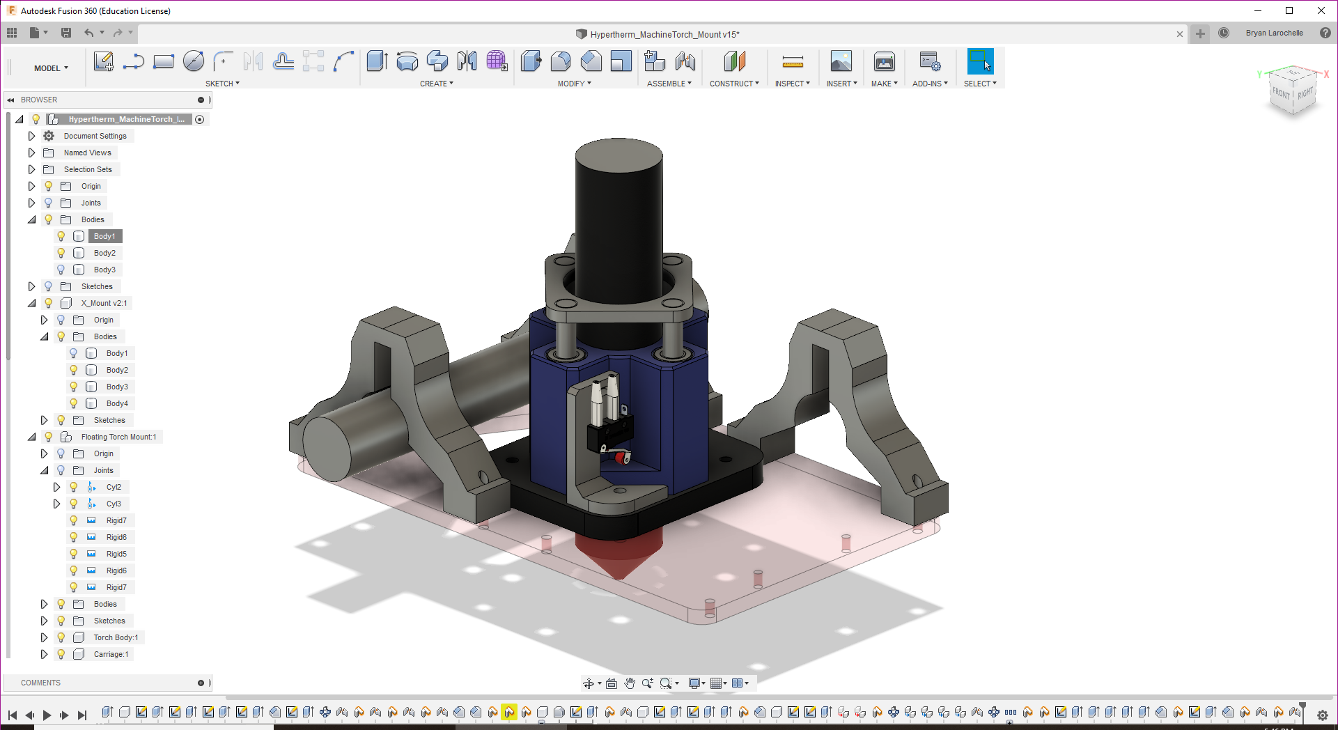Image resolution: width=1338 pixels, height=730 pixels.
Task: Select the Create Form tool icon
Action: [x=497, y=61]
